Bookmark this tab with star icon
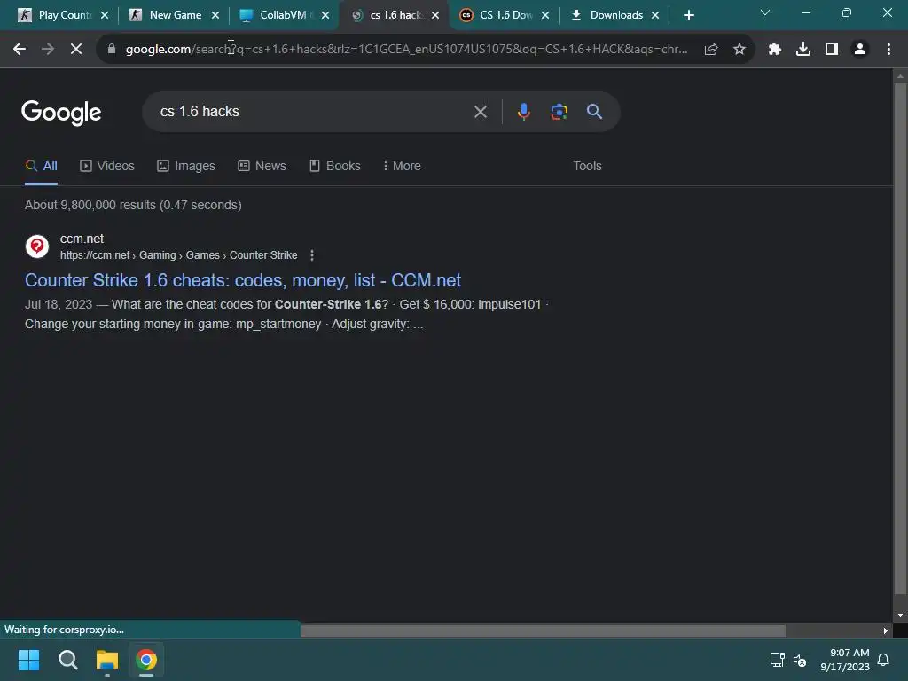 click(x=740, y=50)
